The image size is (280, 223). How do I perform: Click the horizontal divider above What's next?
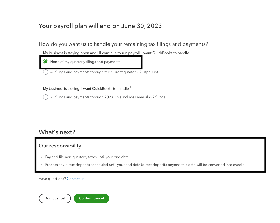click(142, 118)
